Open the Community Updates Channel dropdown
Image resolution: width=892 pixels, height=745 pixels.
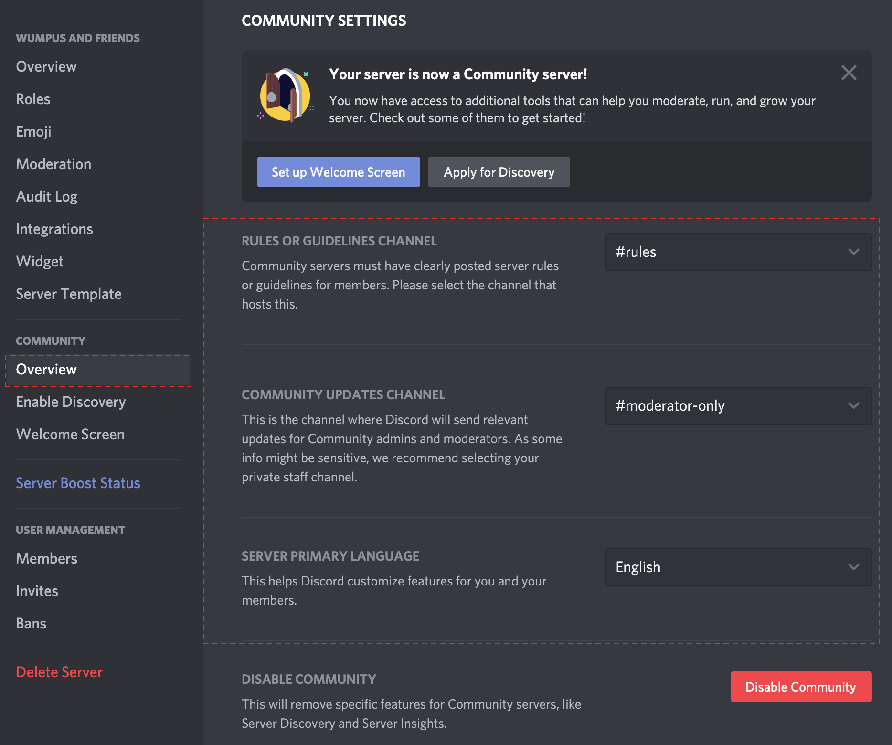pos(738,406)
